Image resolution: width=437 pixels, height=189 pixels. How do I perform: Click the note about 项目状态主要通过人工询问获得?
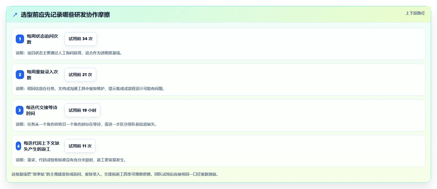point(69,53)
